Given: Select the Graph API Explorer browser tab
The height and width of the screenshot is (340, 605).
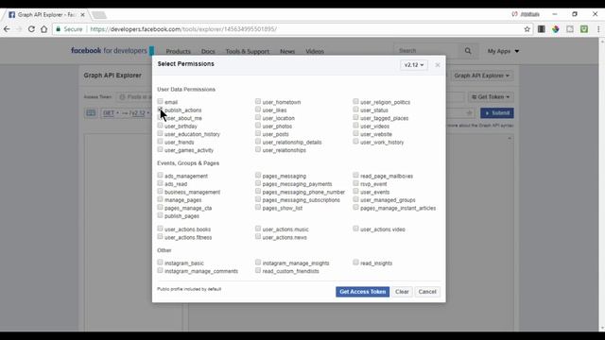Looking at the screenshot, I should [x=46, y=15].
